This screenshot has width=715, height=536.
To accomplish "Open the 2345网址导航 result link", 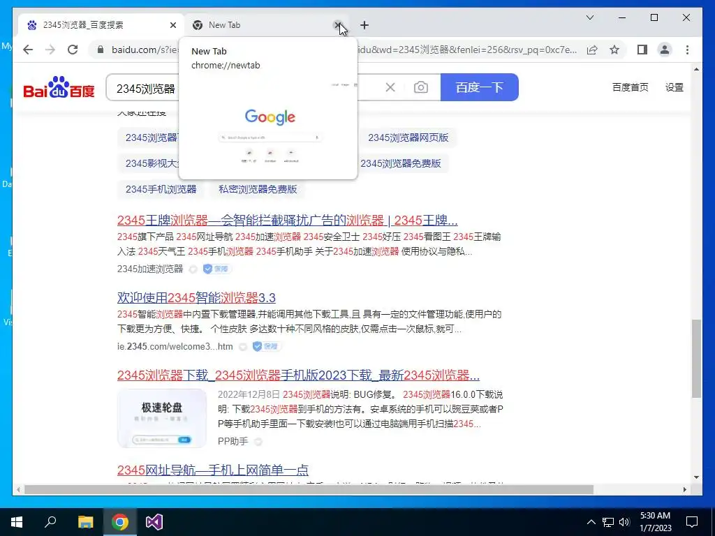I will coord(212,470).
